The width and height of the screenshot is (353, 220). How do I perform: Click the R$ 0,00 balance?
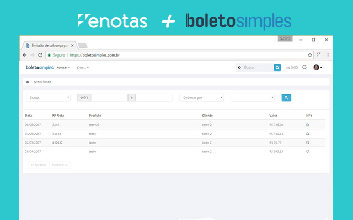(292, 67)
